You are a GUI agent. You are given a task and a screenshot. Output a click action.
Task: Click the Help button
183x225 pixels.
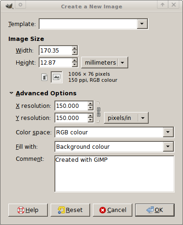[x=28, y=210]
